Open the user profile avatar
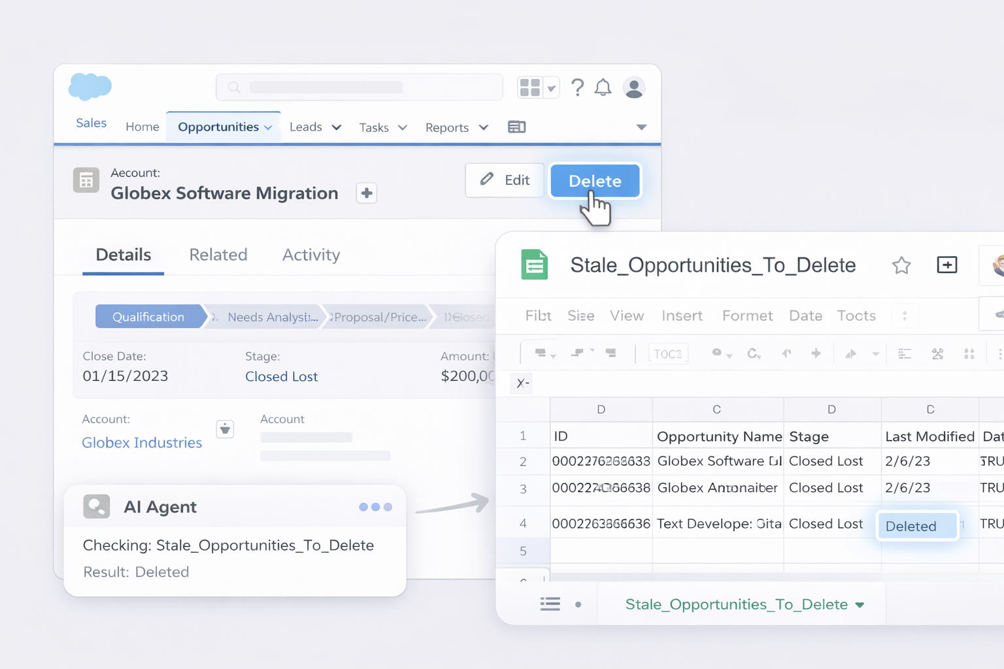This screenshot has height=669, width=1004. tap(634, 88)
